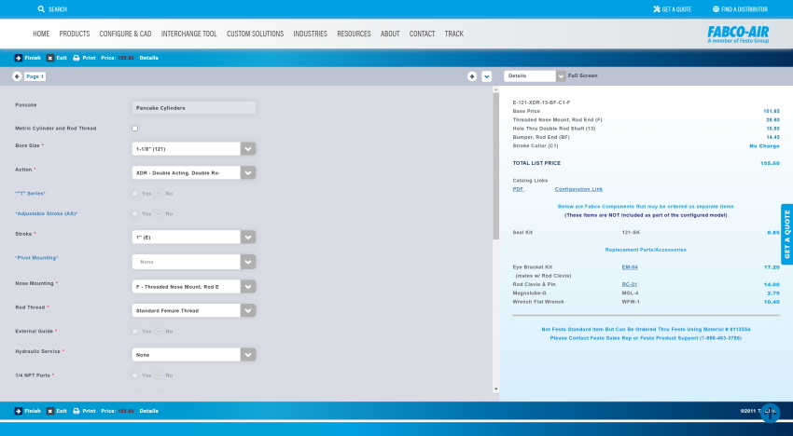This screenshot has height=436, width=793.
Task: Open the vertical Get a Quote side tab
Action: [786, 235]
